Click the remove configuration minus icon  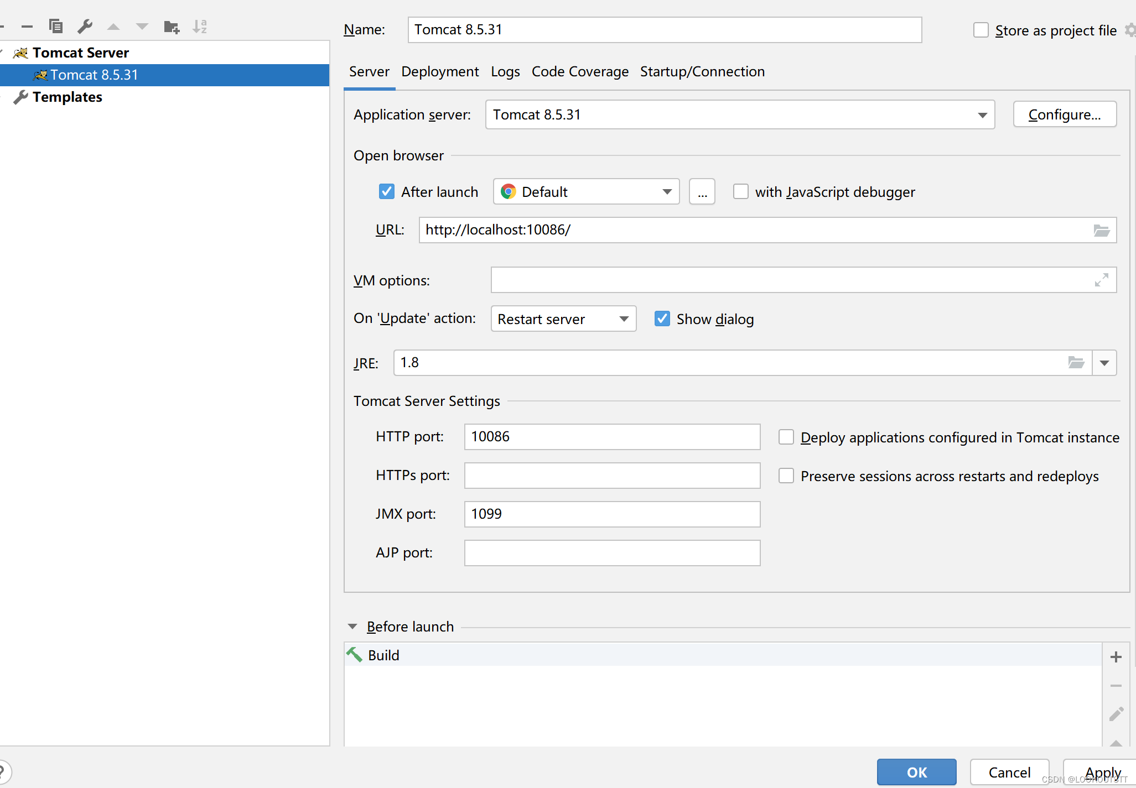point(27,27)
